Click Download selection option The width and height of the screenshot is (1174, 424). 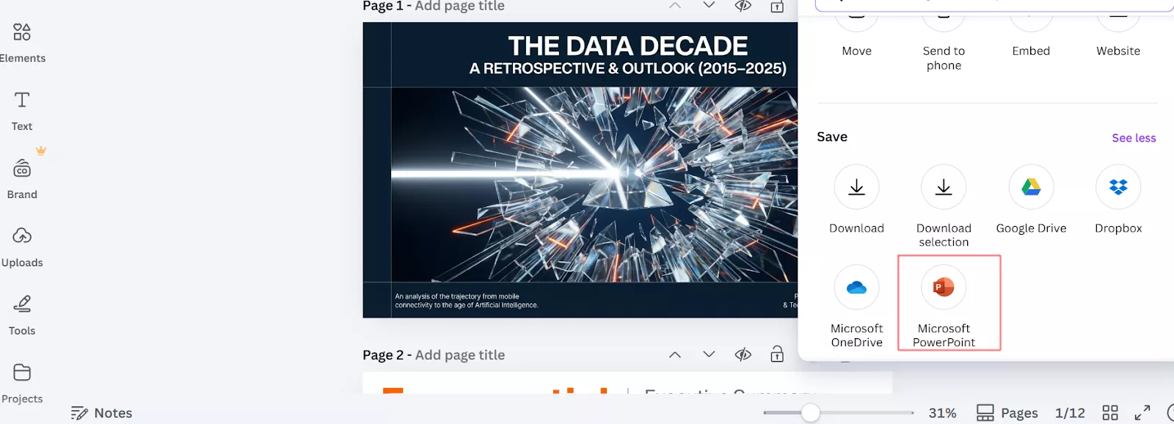pyautogui.click(x=944, y=206)
